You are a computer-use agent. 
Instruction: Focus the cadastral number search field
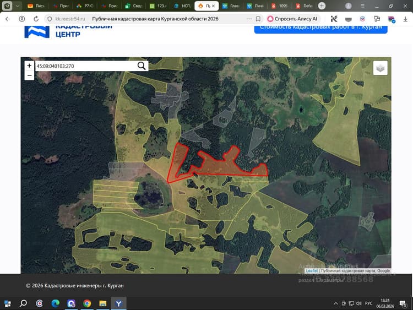[86, 66]
